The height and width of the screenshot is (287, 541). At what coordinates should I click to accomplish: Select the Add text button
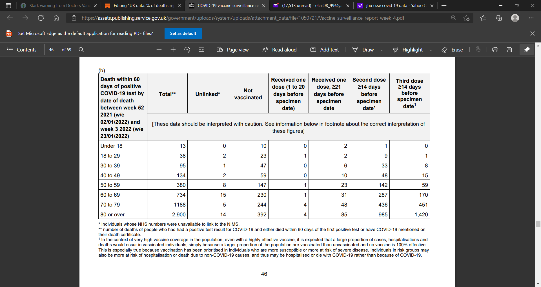[x=325, y=50]
